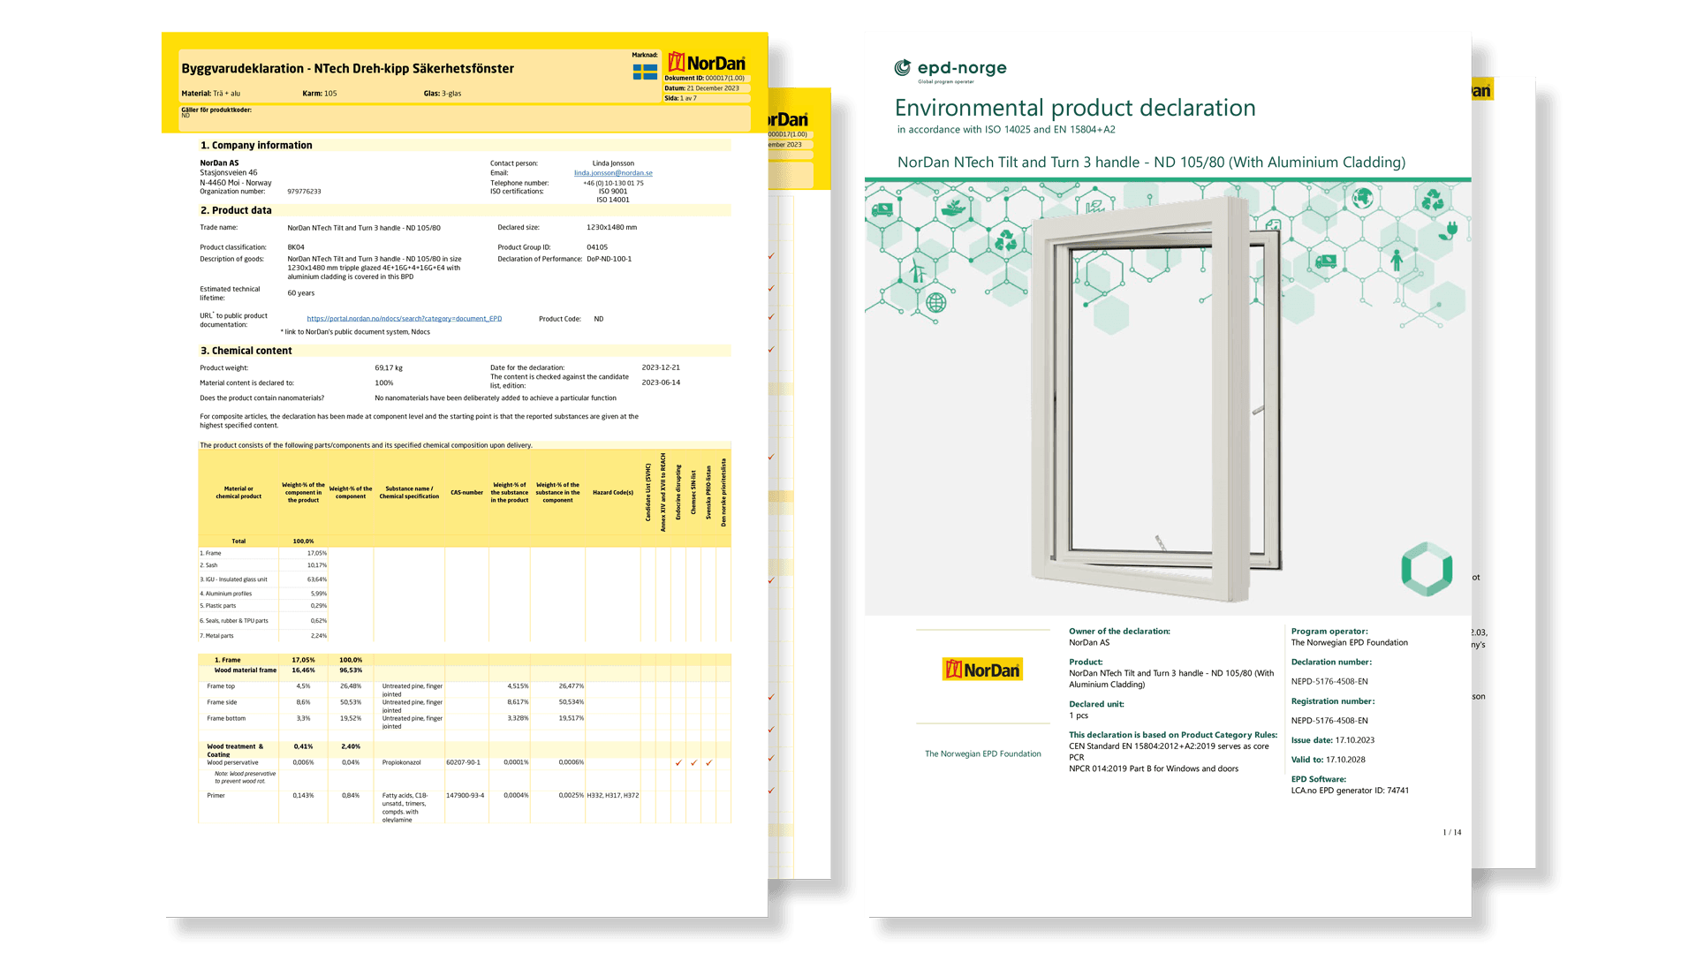1696x954 pixels.
Task: Click the '1 / 14' page number
Action: pos(1452,832)
